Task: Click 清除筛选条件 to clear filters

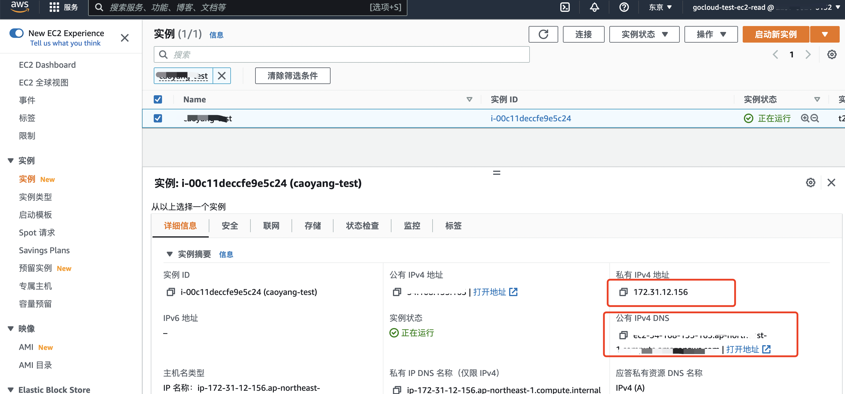Action: tap(293, 76)
